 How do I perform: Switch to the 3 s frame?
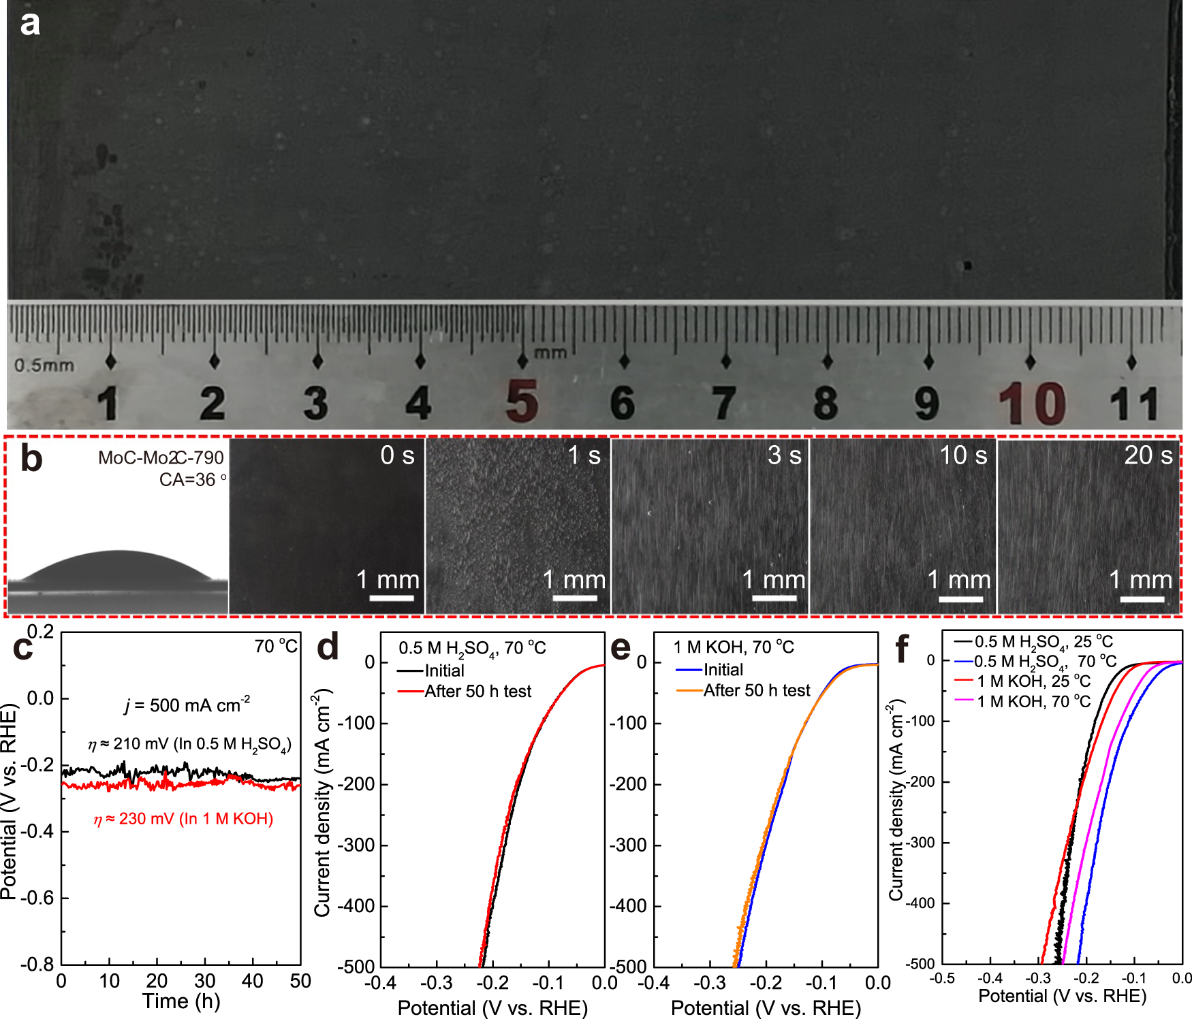pos(708,524)
